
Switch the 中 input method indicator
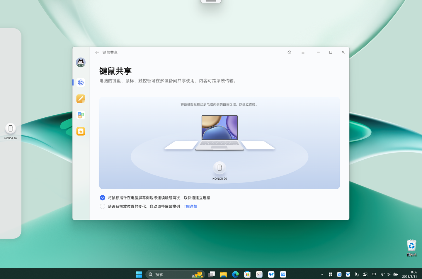point(374,275)
